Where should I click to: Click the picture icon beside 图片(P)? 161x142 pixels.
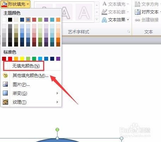[5, 84]
